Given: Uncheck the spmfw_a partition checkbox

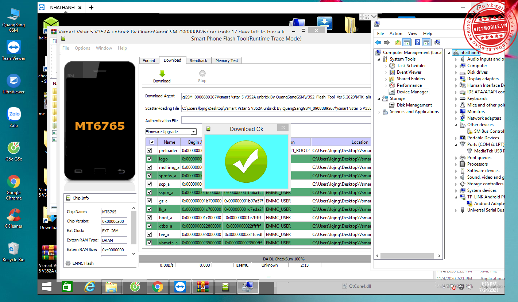Looking at the screenshot, I should 149,175.
